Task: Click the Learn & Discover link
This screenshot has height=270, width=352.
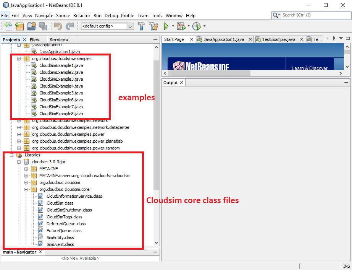Action: pos(310,68)
